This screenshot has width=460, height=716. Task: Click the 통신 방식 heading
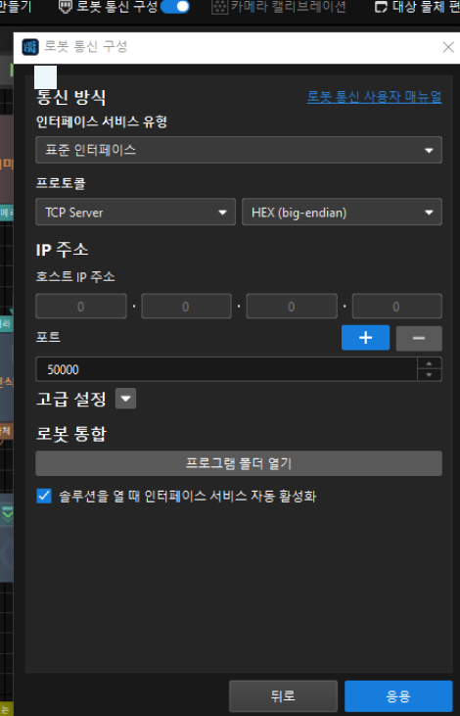point(70,97)
